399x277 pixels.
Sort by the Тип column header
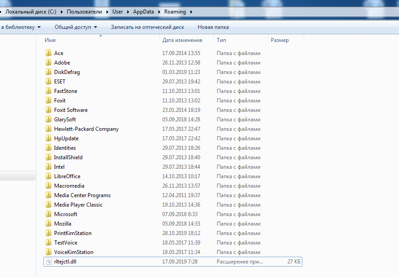pyautogui.click(x=221, y=40)
